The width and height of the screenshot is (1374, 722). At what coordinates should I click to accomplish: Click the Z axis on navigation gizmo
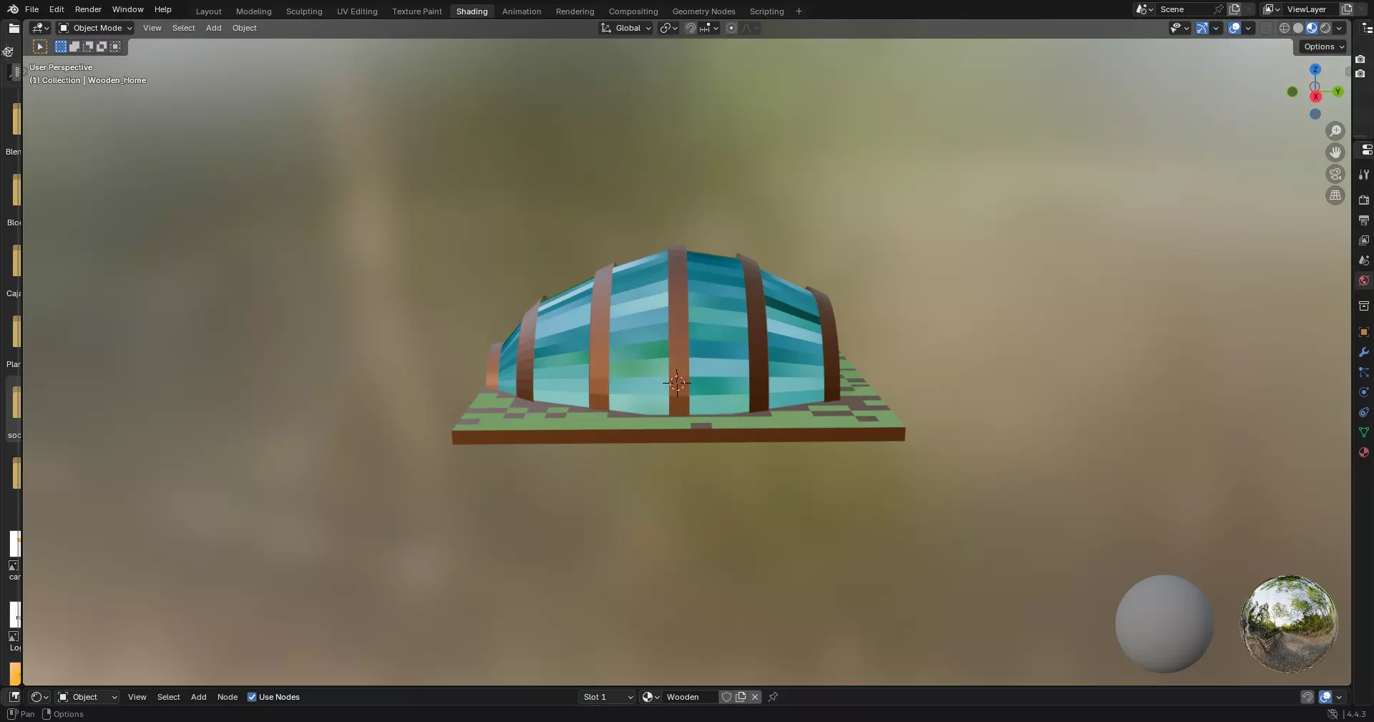tap(1315, 69)
